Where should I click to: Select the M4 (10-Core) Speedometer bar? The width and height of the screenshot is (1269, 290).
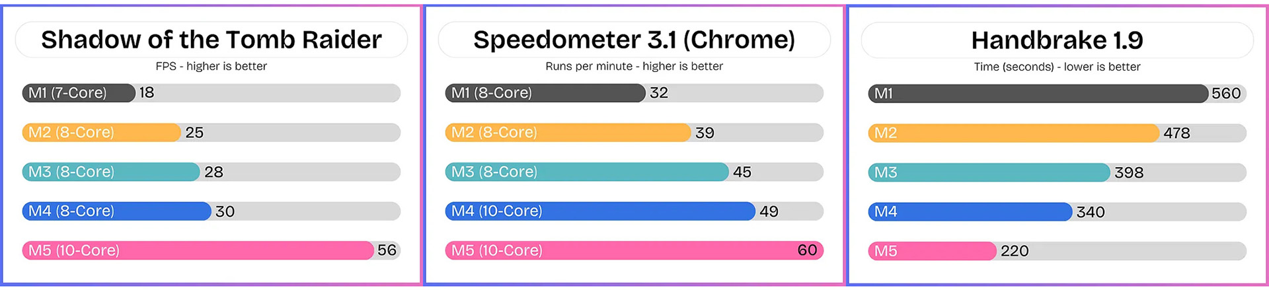599,211
